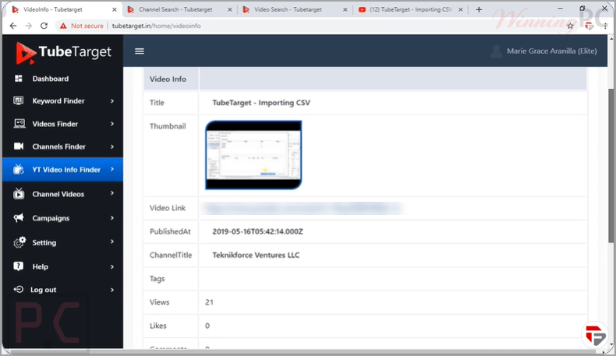Select the PublishedAt value 2019-05-16T05:42:14.000Z
Screen dimensions: 616x356
(x=258, y=231)
